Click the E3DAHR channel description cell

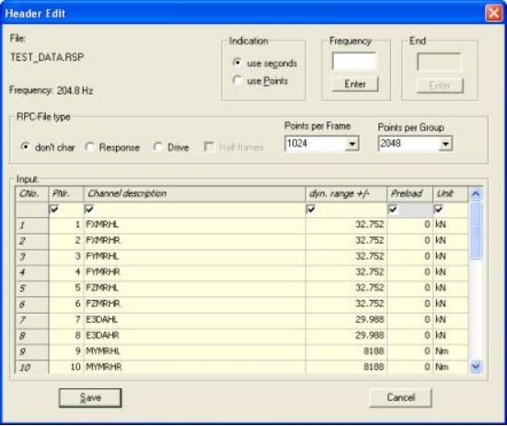coord(195,336)
